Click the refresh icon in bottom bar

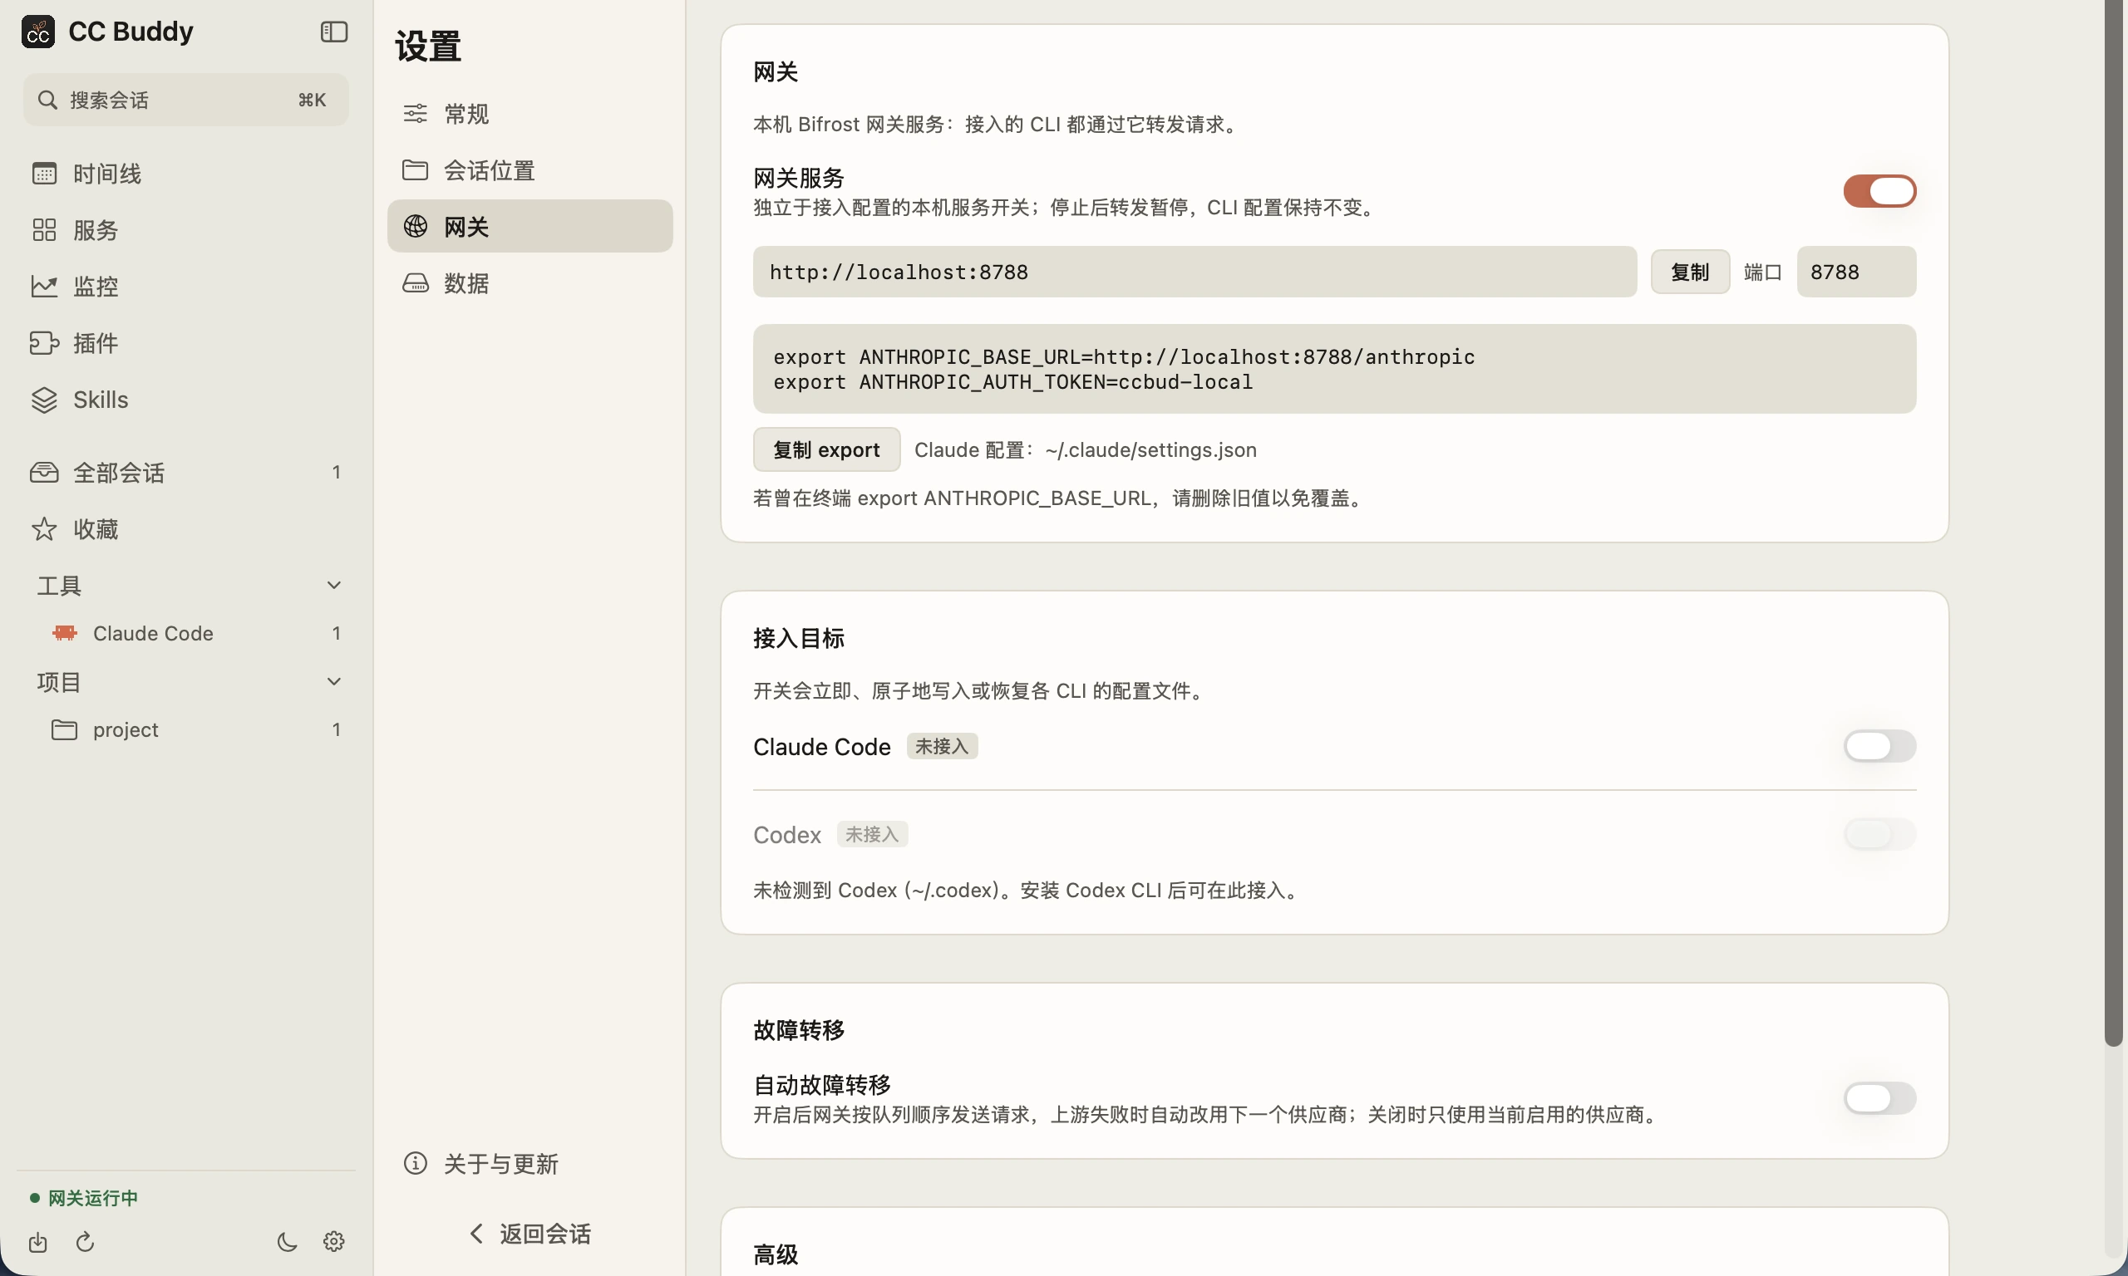click(x=84, y=1242)
